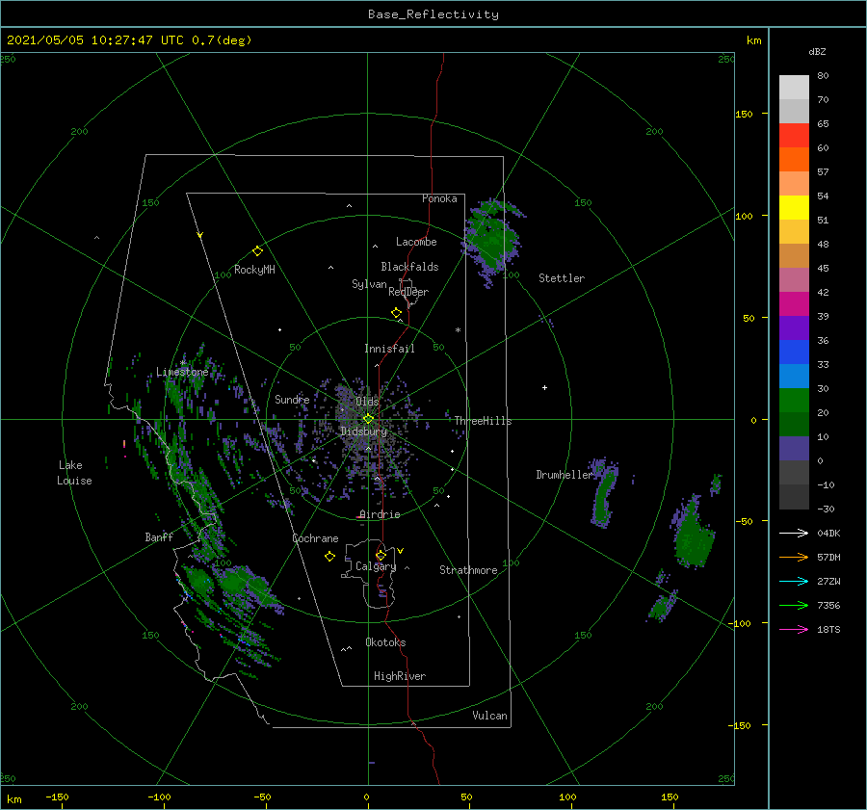Click the Olds label
Screen dimensions: 867x810
point(367,402)
